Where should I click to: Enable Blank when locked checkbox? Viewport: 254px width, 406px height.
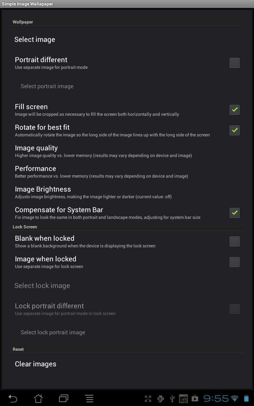coord(234,241)
